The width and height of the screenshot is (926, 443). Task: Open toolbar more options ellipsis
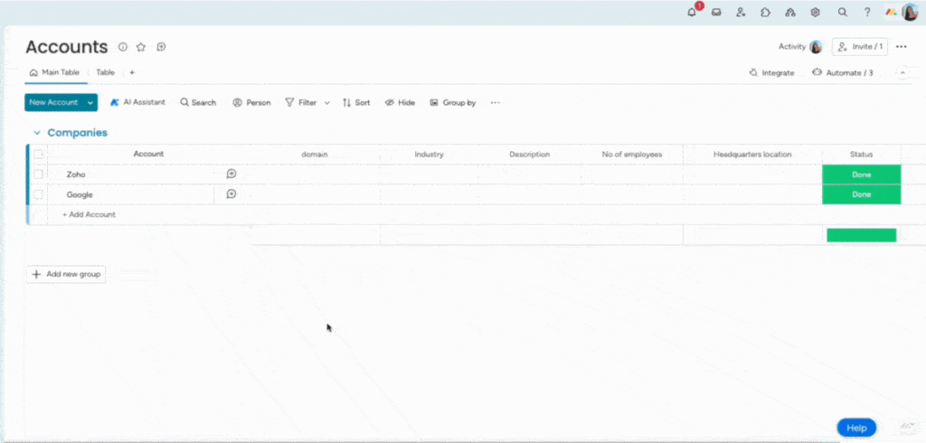point(495,103)
